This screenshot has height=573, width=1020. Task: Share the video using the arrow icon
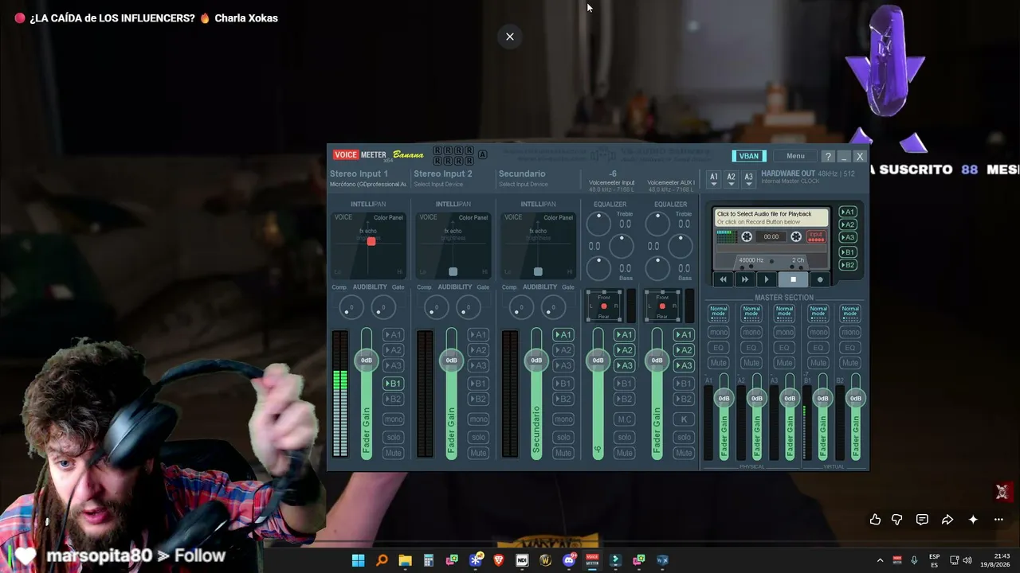(x=947, y=520)
